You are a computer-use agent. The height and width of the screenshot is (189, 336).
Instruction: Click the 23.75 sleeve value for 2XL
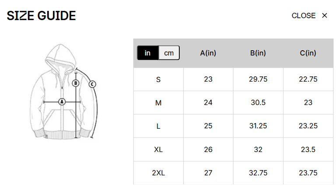[308, 173]
